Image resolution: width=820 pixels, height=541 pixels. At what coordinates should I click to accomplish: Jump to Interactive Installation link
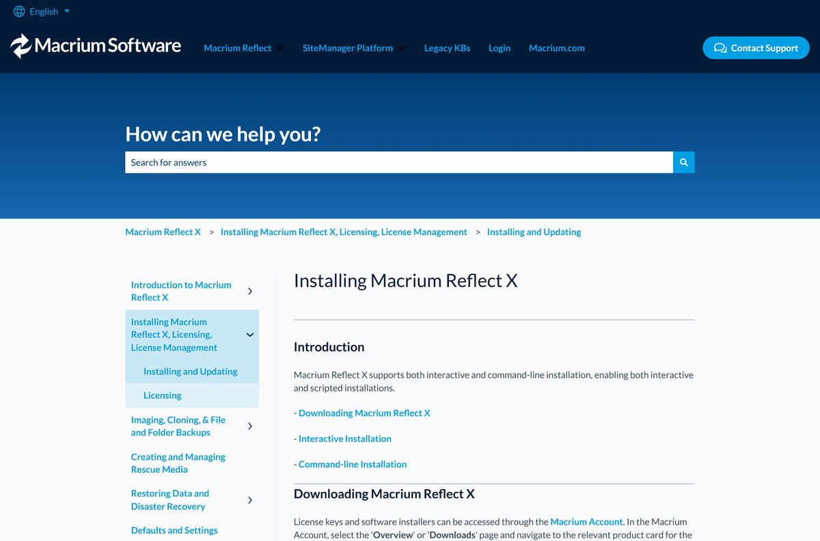click(345, 439)
